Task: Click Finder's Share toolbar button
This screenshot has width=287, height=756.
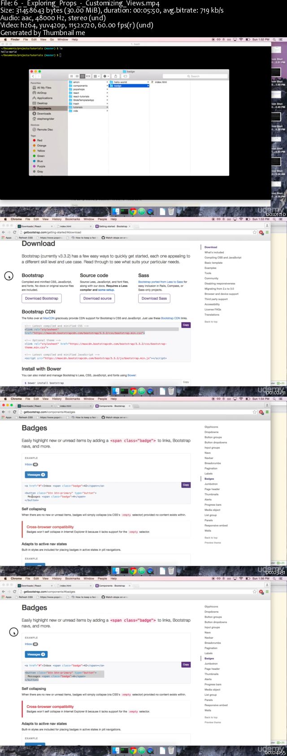Action: coord(116,76)
